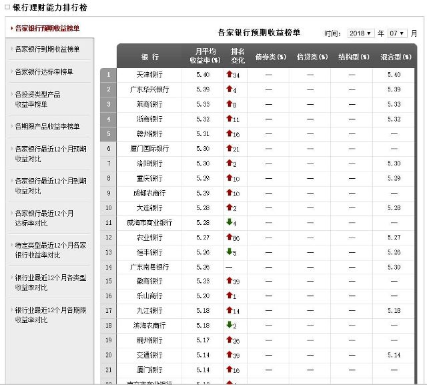Click the red up arrow for 乐山商行

[230, 295]
